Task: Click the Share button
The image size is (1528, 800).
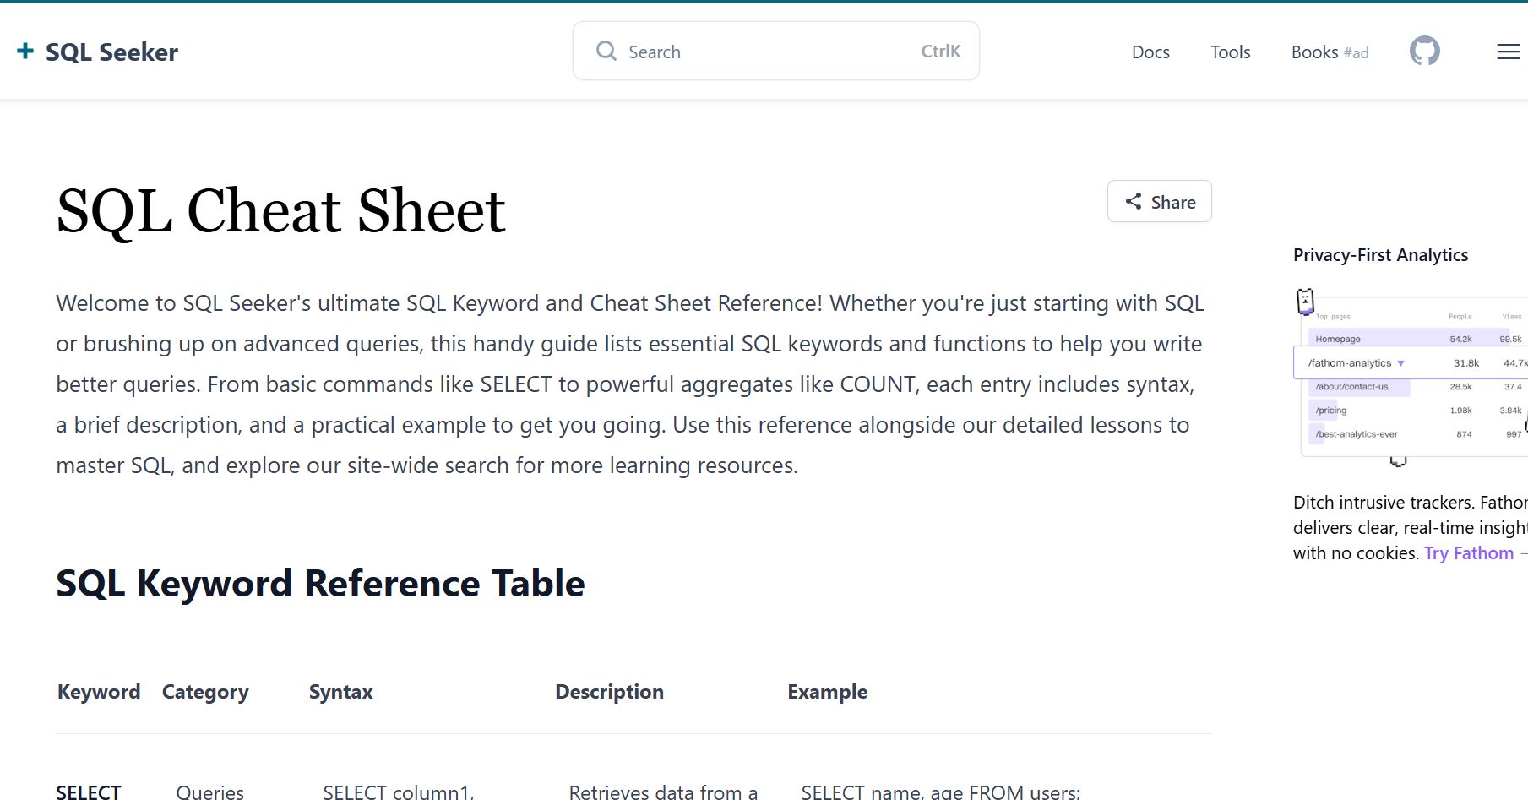Action: [1159, 201]
